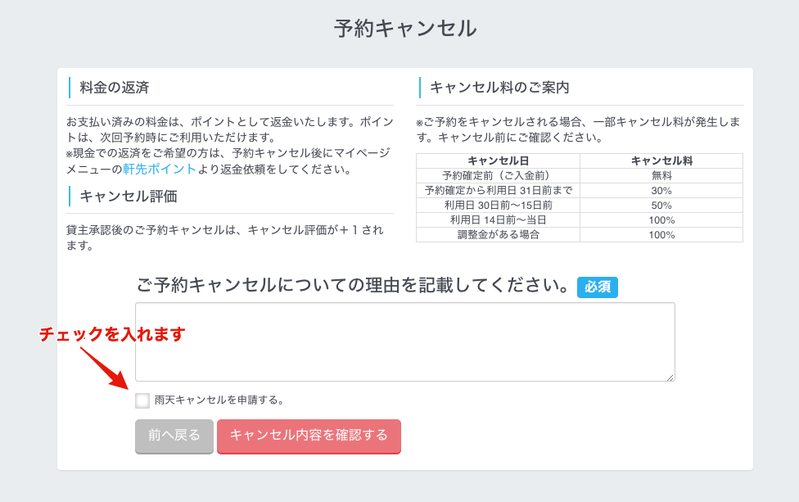Click the キャンセル料のご案内 heading

(x=499, y=88)
